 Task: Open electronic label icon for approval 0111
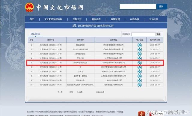coord(139,71)
